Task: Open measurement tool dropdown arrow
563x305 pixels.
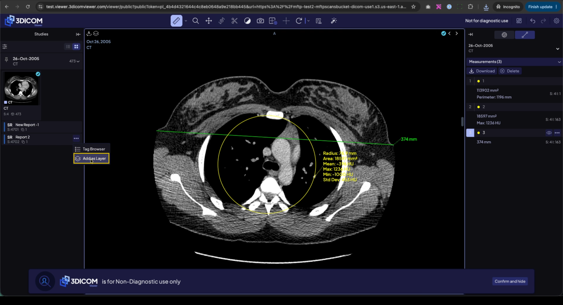Action: (x=186, y=21)
